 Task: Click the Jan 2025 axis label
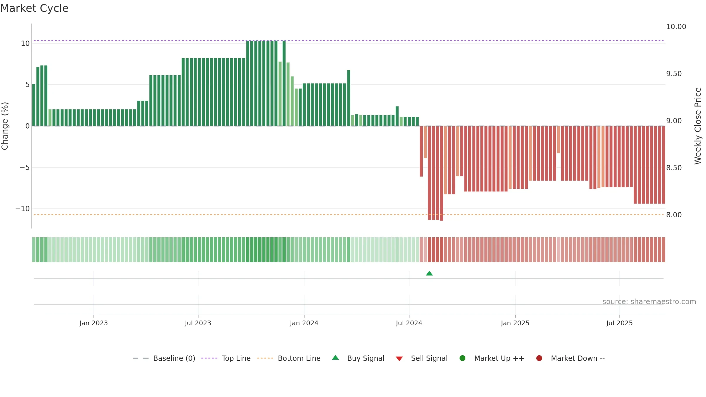coord(515,323)
